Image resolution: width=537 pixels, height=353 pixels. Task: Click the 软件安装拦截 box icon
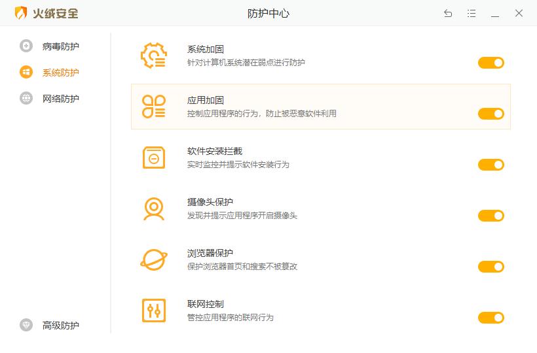154,158
